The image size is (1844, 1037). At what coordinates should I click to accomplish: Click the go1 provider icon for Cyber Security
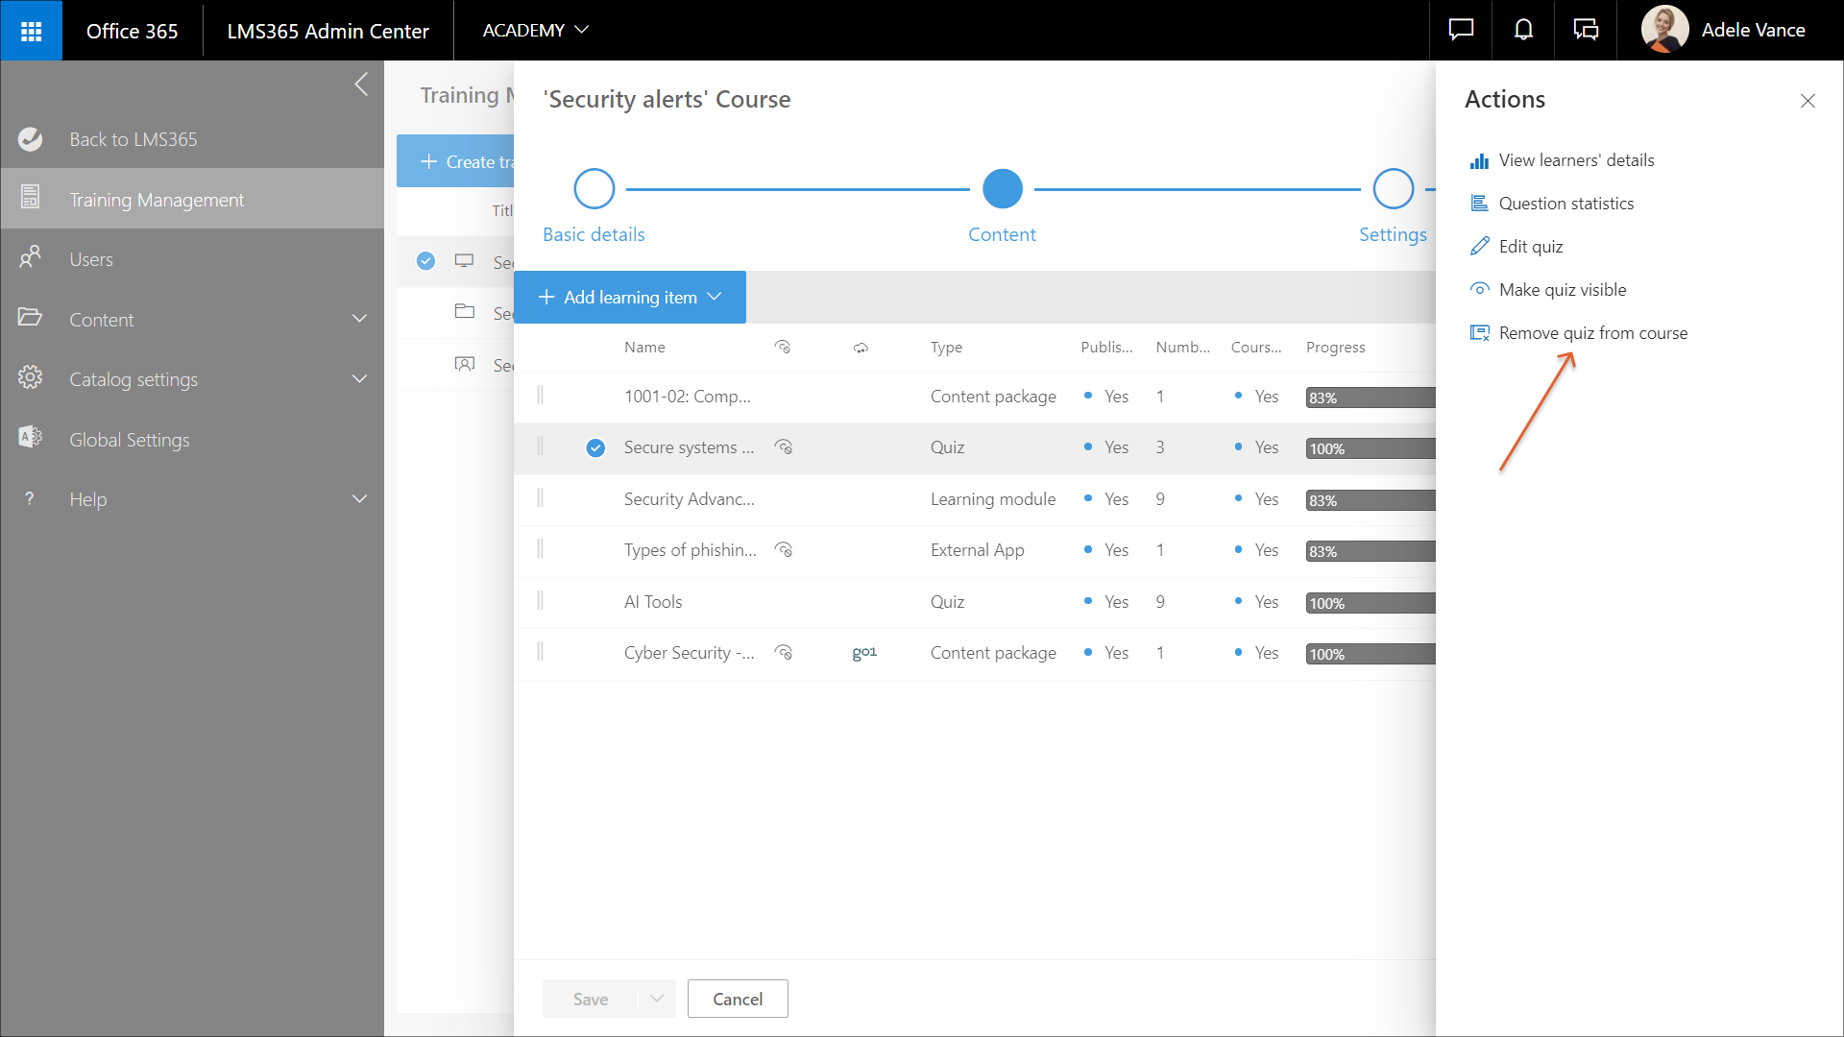[x=864, y=653]
